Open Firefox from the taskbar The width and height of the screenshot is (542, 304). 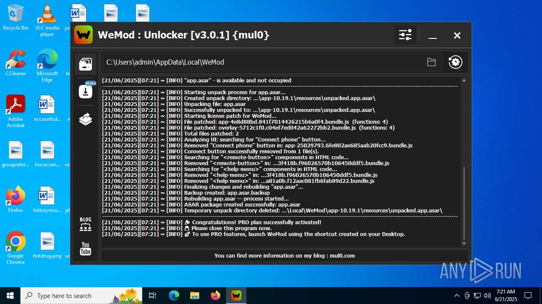[x=216, y=296]
